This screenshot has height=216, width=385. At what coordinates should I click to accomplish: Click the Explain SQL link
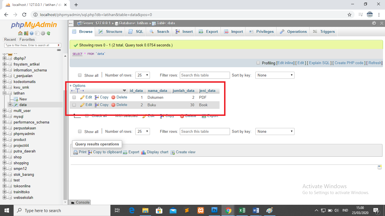pyautogui.click(x=319, y=63)
